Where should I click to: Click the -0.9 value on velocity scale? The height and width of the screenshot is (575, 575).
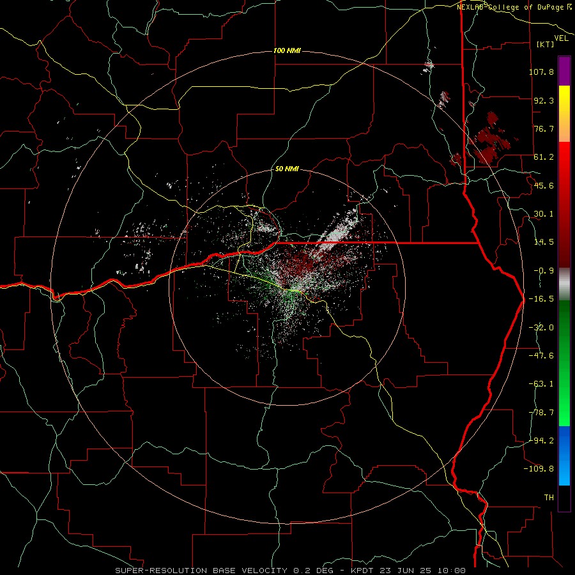click(544, 271)
